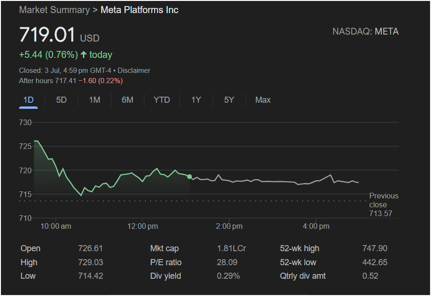
Task: Click the 715 y-axis label
Action: point(25,194)
